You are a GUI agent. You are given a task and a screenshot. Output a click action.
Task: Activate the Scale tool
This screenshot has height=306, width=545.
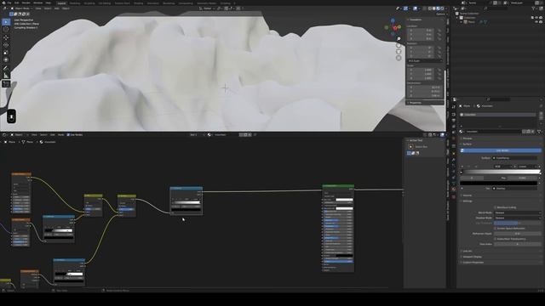[6, 53]
